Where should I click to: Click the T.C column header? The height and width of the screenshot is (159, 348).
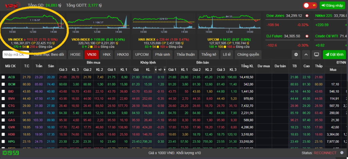[27, 66]
